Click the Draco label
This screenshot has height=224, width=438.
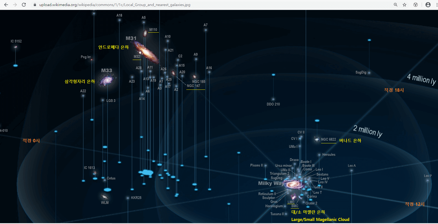[294, 160]
